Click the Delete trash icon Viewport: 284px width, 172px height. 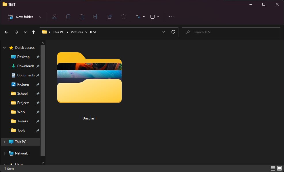click(123, 17)
